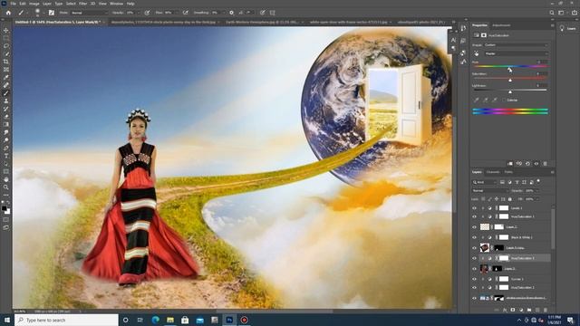Viewport: 580px width, 326px height.
Task: Select the Clone Stamp tool
Action: point(6,101)
